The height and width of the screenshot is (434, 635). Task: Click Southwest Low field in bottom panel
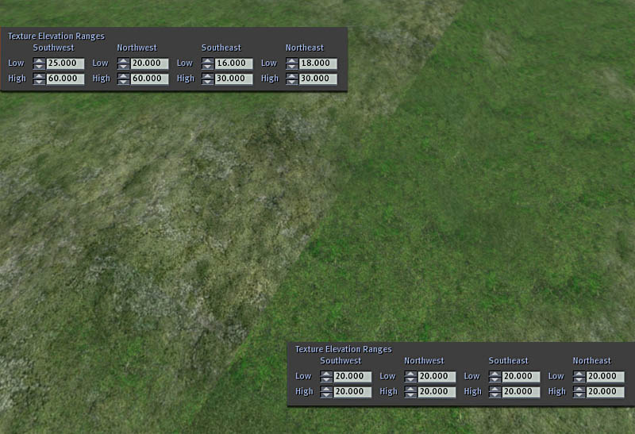click(352, 377)
